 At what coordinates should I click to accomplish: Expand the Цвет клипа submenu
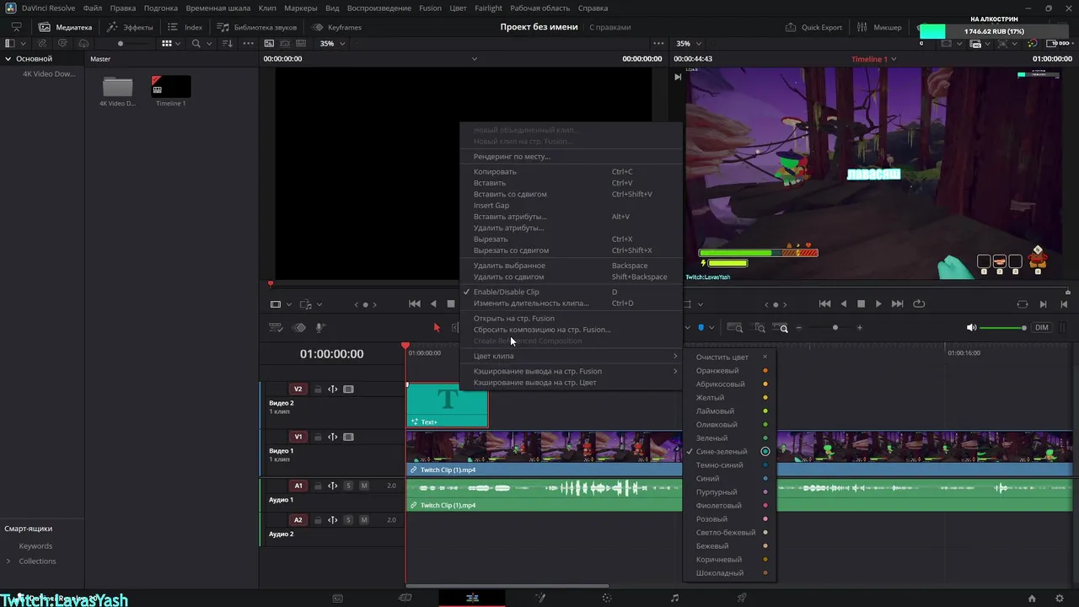pos(571,356)
